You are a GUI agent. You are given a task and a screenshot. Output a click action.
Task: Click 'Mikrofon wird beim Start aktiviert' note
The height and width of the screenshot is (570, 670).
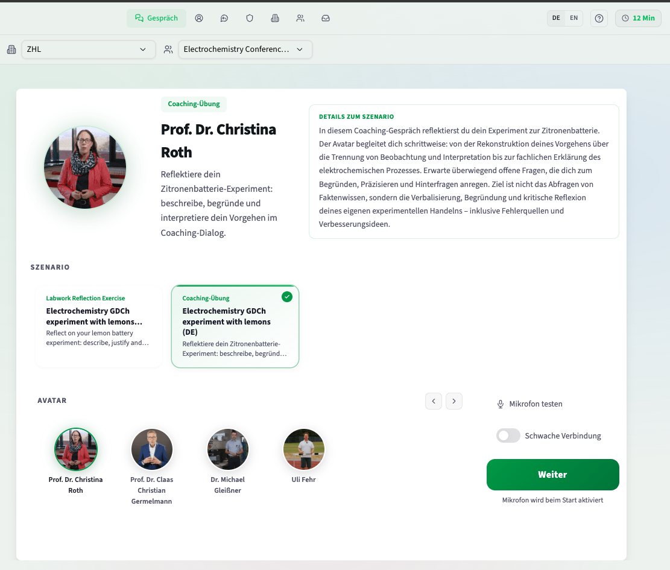click(552, 500)
